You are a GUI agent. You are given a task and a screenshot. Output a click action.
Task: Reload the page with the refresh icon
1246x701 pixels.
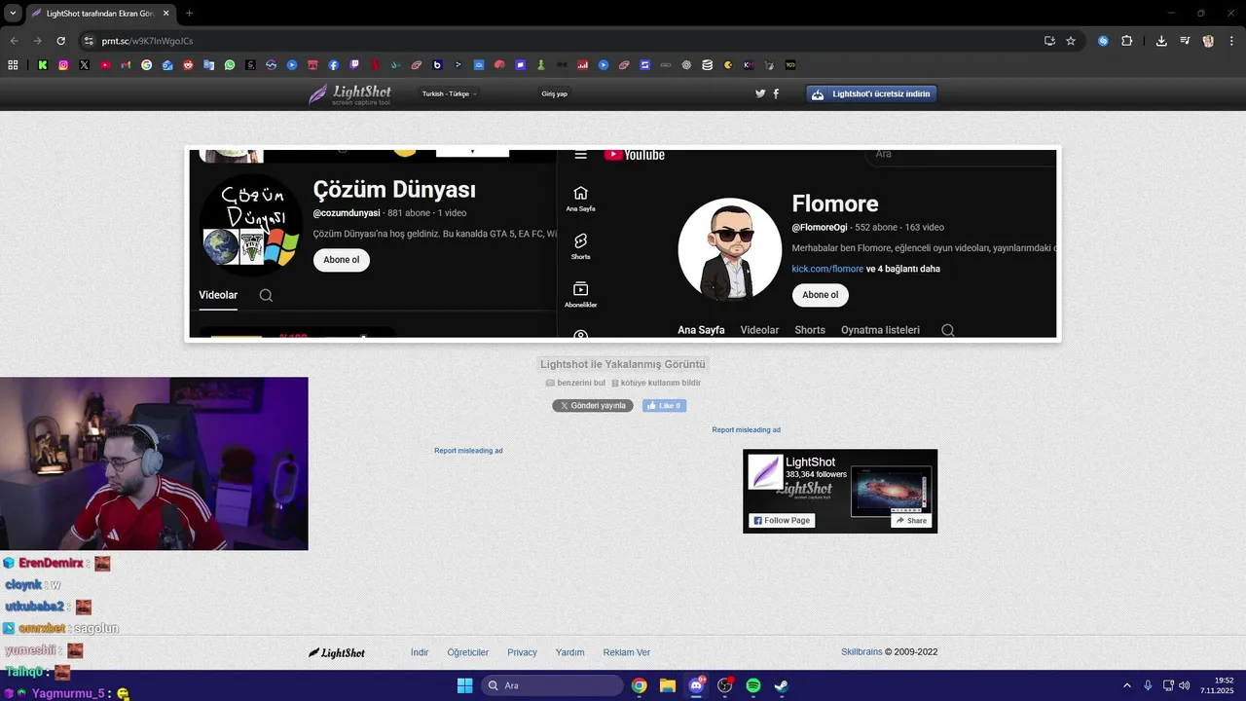click(x=60, y=41)
